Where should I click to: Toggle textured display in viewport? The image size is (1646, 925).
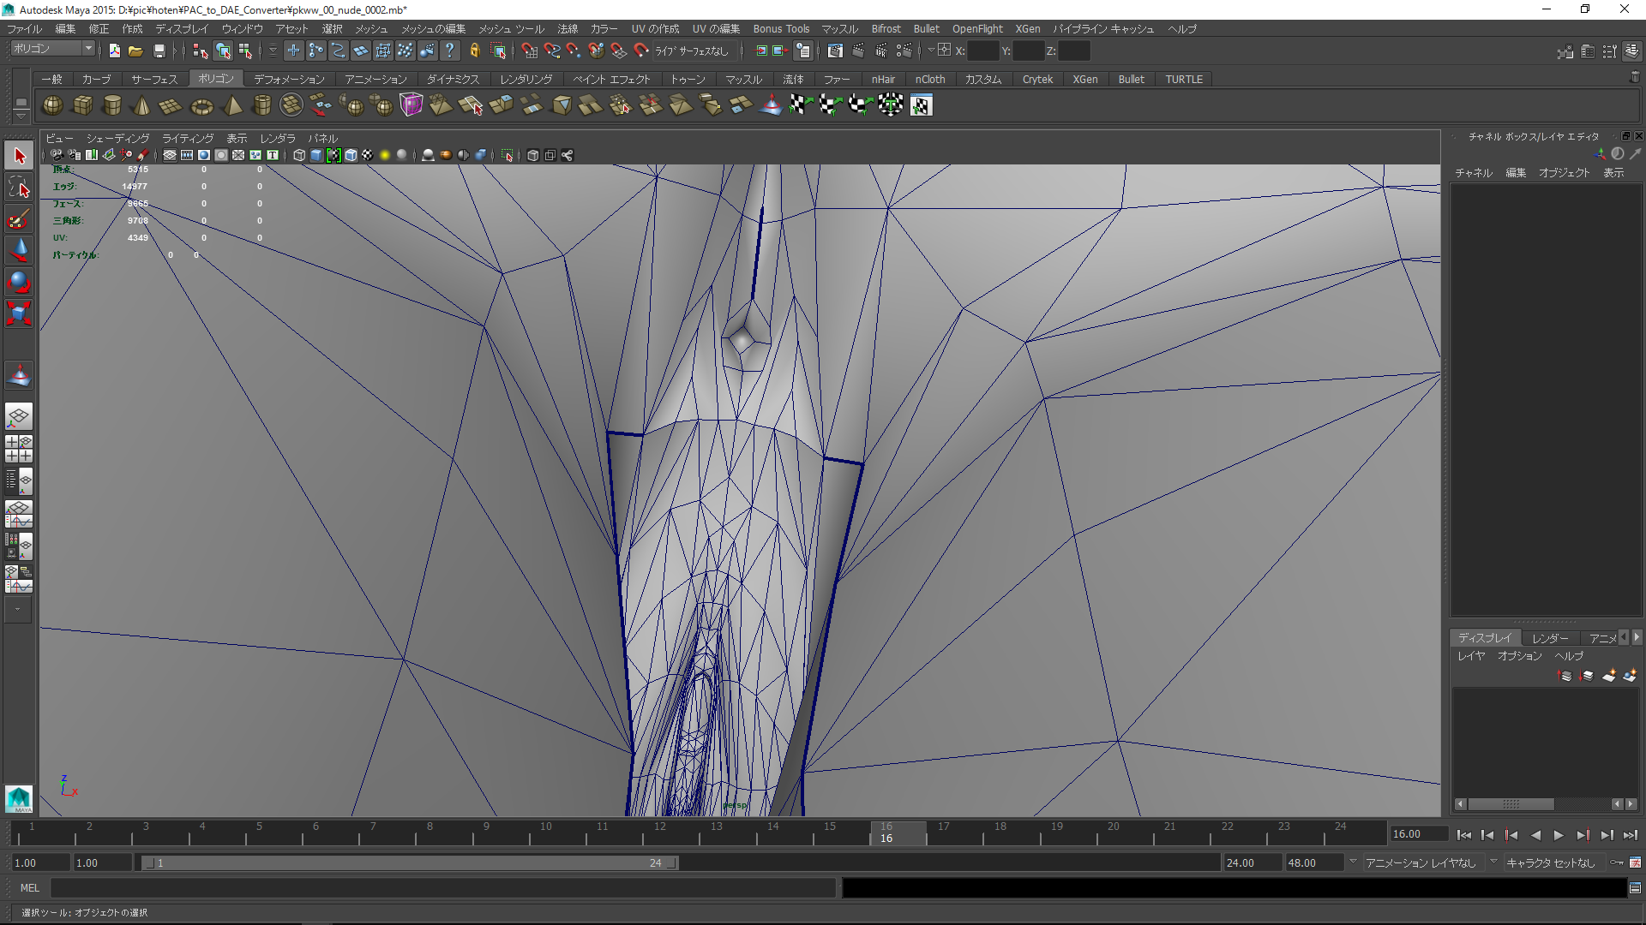coord(368,155)
